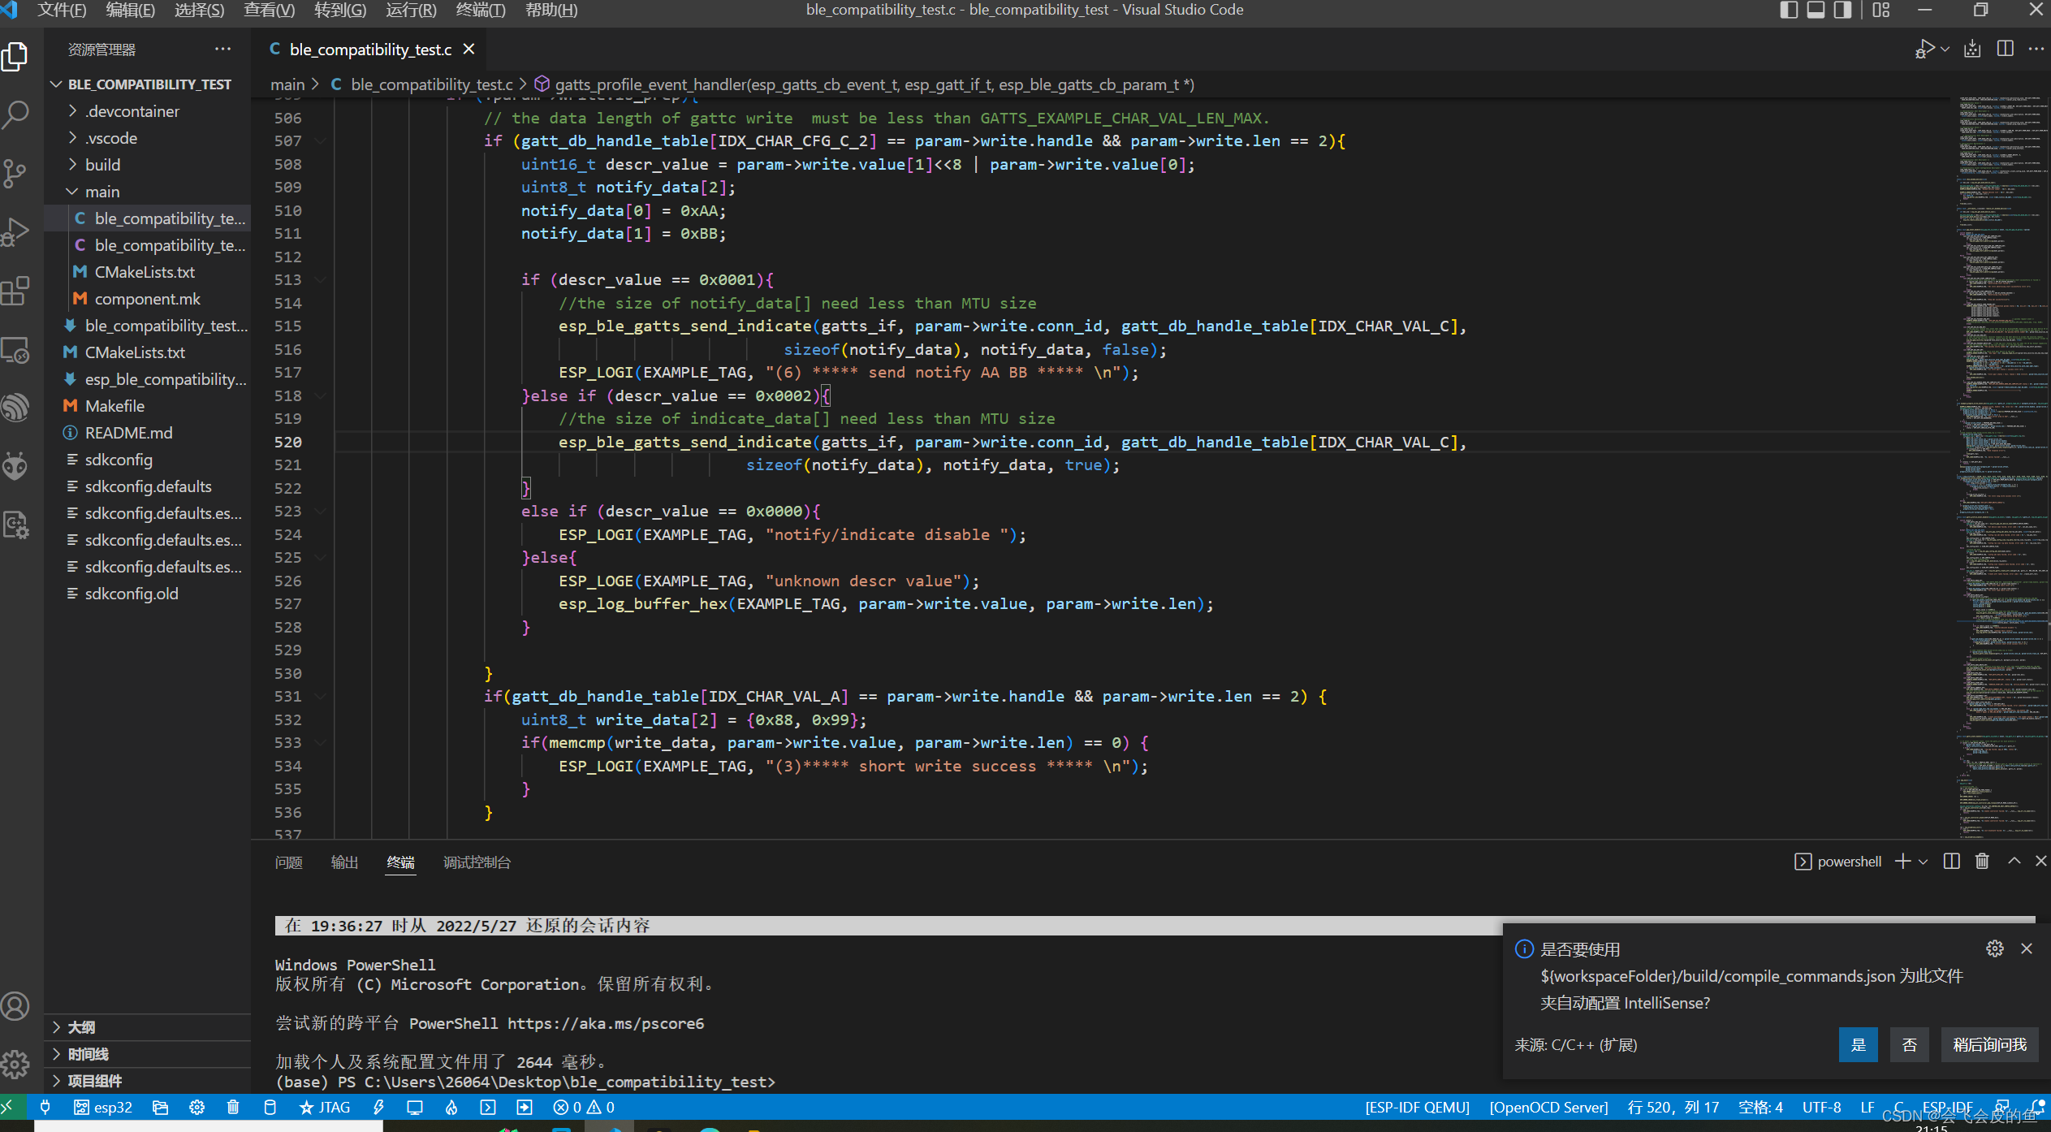2051x1132 pixels.
Task: Click the esp32 device target in status bar
Action: click(x=103, y=1107)
